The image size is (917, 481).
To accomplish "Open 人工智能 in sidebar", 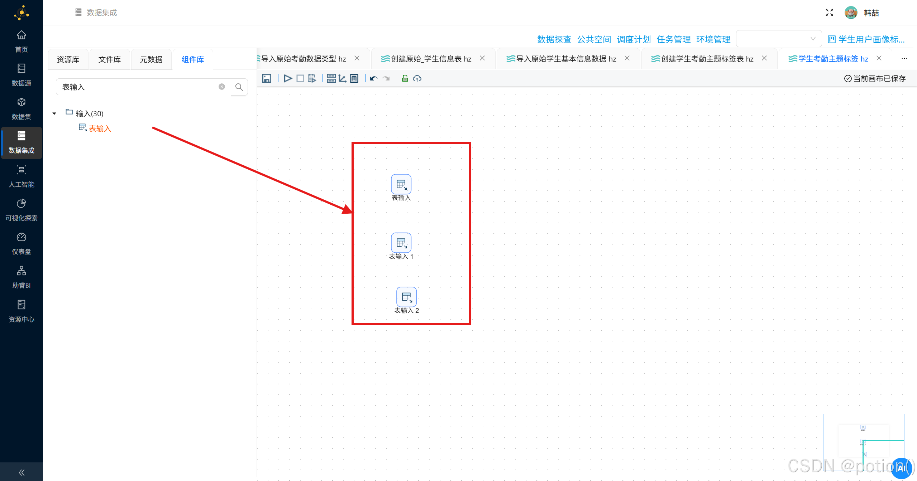I will tap(22, 176).
